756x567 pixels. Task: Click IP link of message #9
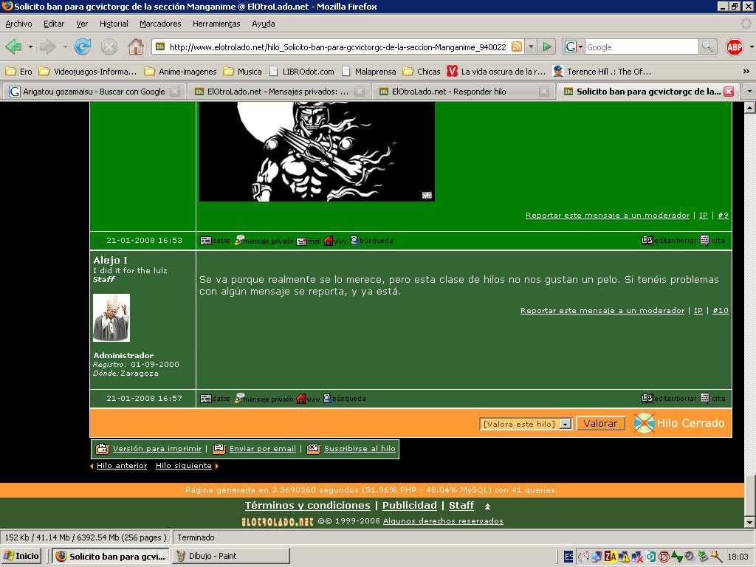[704, 215]
